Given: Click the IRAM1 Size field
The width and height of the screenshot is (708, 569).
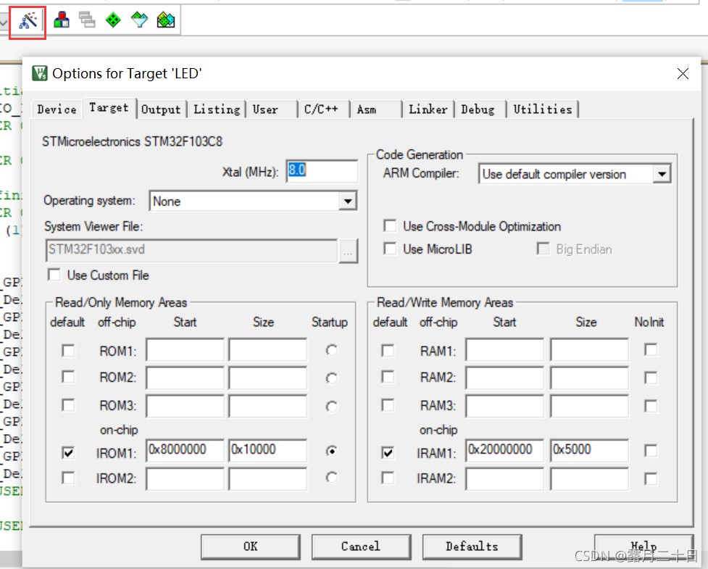Looking at the screenshot, I should tap(589, 450).
